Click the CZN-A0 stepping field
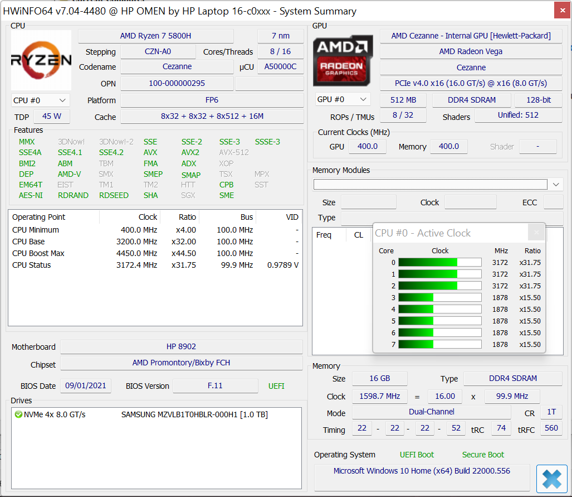This screenshot has height=497, width=572. pos(158,51)
